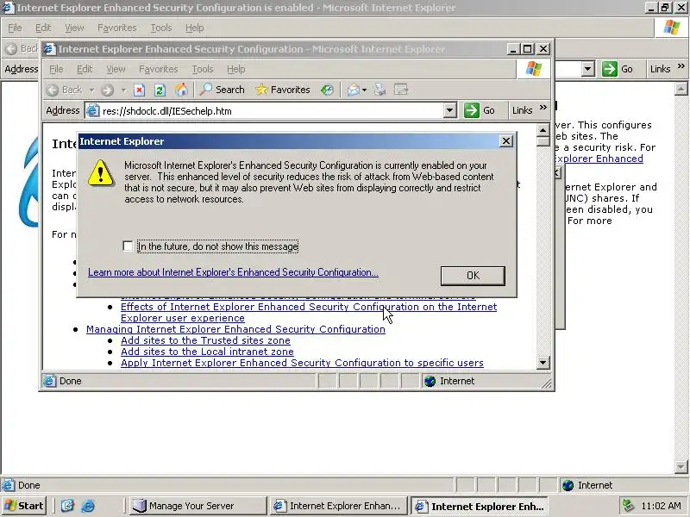Click the History icon in the front toolbar
The height and width of the screenshot is (517, 690).
click(327, 90)
